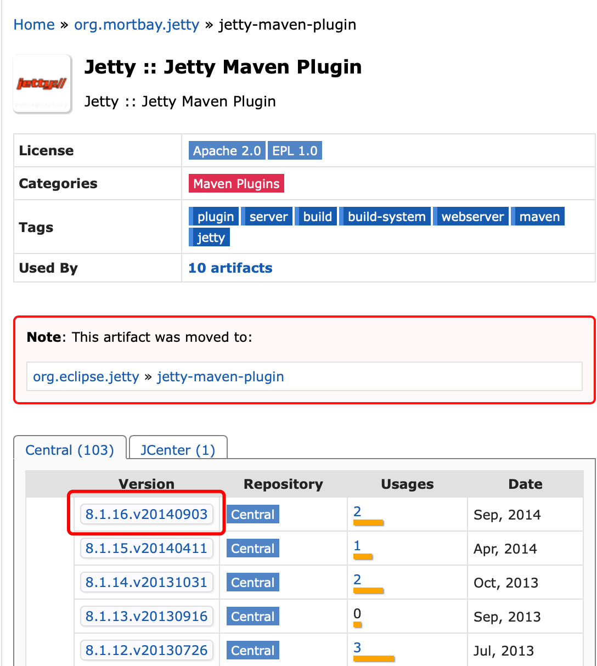Open usages count for 8.1.14.v20131031
Viewport: 597px width, 666px height.
(357, 580)
